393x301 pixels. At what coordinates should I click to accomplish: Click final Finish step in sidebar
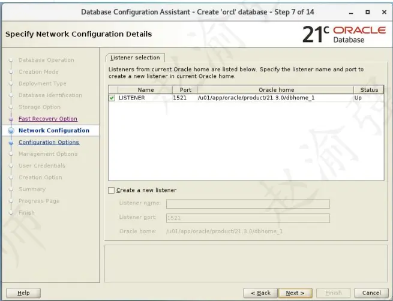point(26,213)
